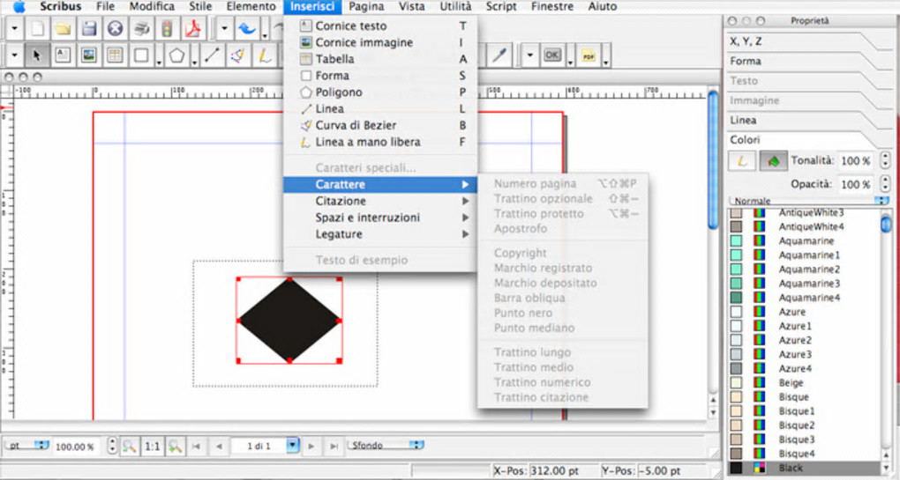Print the document with the printer icon

pos(141,28)
